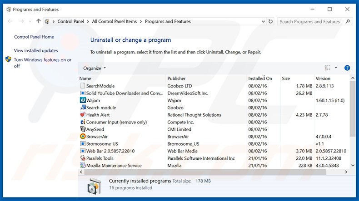
Task: Open the help question mark icon
Action: click(x=347, y=68)
